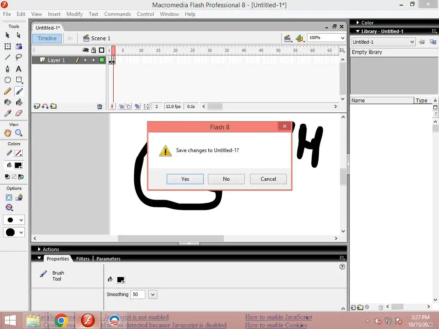
Task: Open the Smoothing value dropdown arrow
Action: 153,295
